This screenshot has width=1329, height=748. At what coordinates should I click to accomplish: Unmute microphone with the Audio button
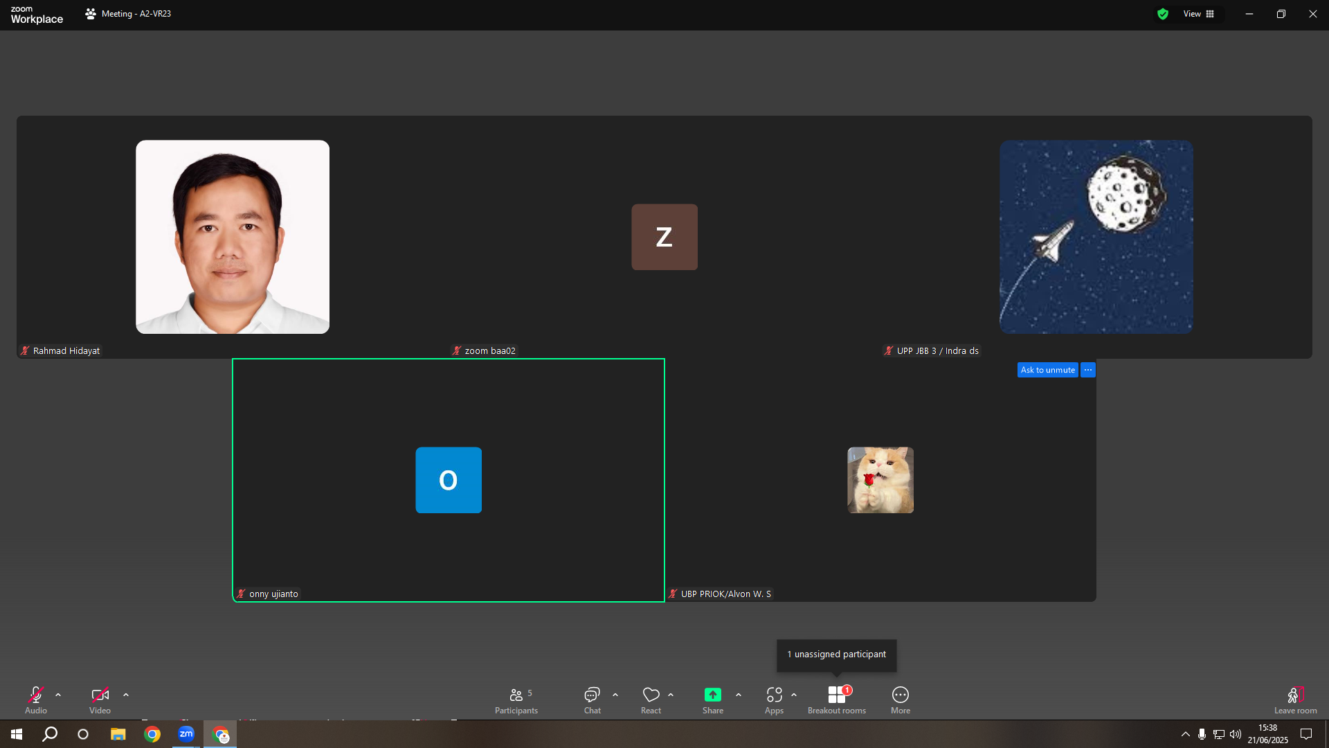[x=36, y=700]
